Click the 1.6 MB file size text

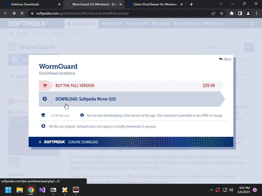[x=60, y=116]
